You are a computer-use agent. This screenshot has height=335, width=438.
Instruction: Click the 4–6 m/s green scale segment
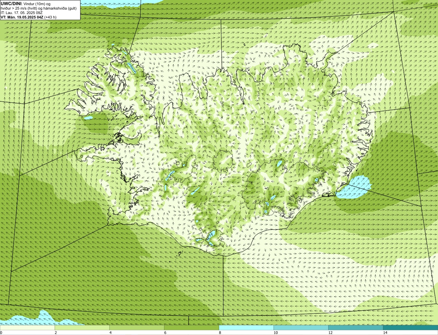[x=137, y=327]
